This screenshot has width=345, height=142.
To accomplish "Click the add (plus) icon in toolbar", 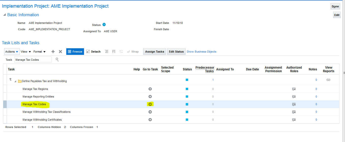I will click(53, 52).
